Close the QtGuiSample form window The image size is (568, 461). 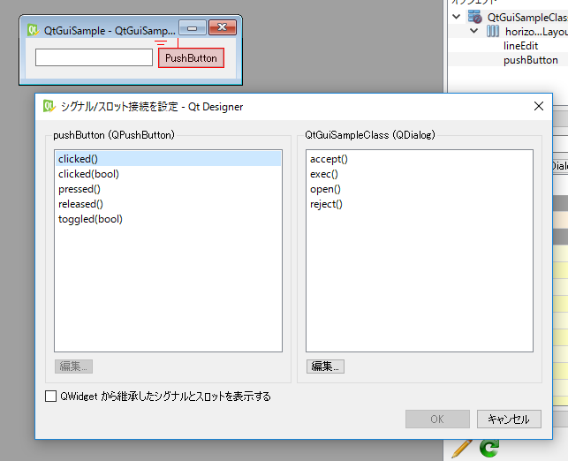tap(223, 27)
